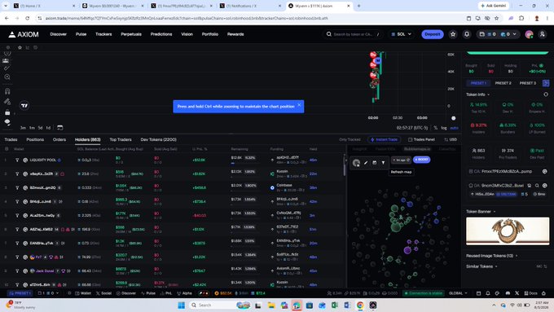Switch to Dev Tokens (2200) tab
Image resolution: width=554 pixels, height=312 pixels.
(x=158, y=139)
